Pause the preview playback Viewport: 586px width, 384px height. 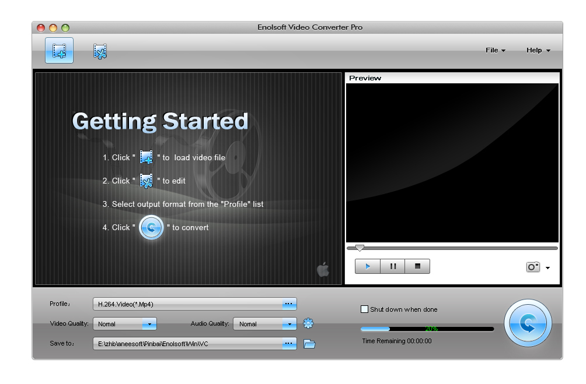[x=393, y=266]
